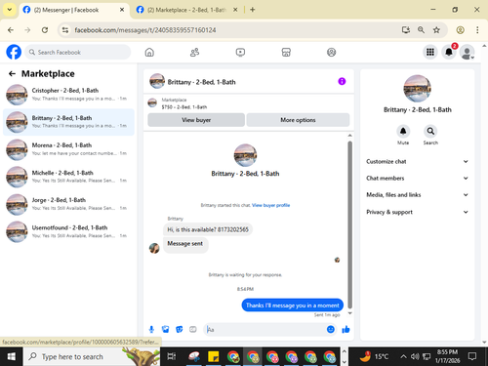Open Facebook notifications bell
Viewport: 488px width, 366px height.
click(449, 52)
